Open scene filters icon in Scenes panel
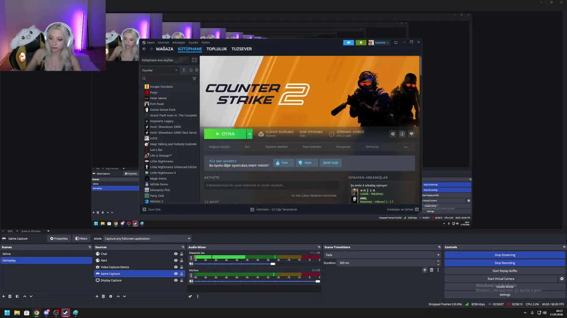567x318 pixels. coord(17,296)
